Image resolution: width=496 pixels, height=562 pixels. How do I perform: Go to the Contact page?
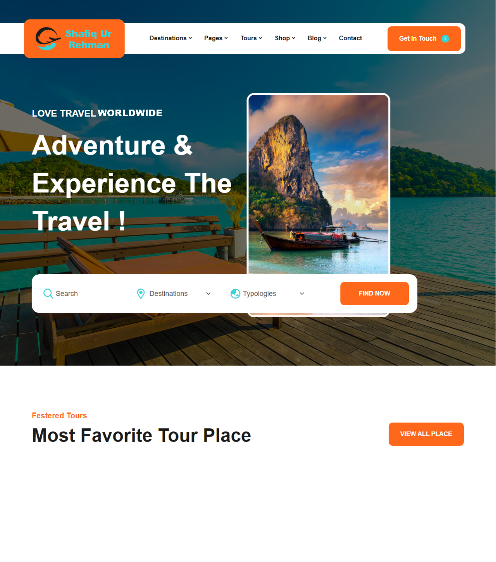click(x=350, y=38)
